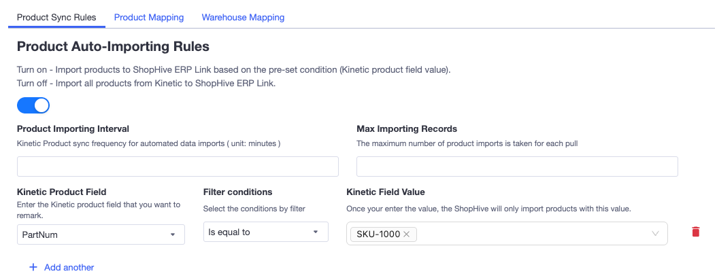Remove the SKU-1000 tag using its X
This screenshot has width=717, height=280.
pos(406,234)
